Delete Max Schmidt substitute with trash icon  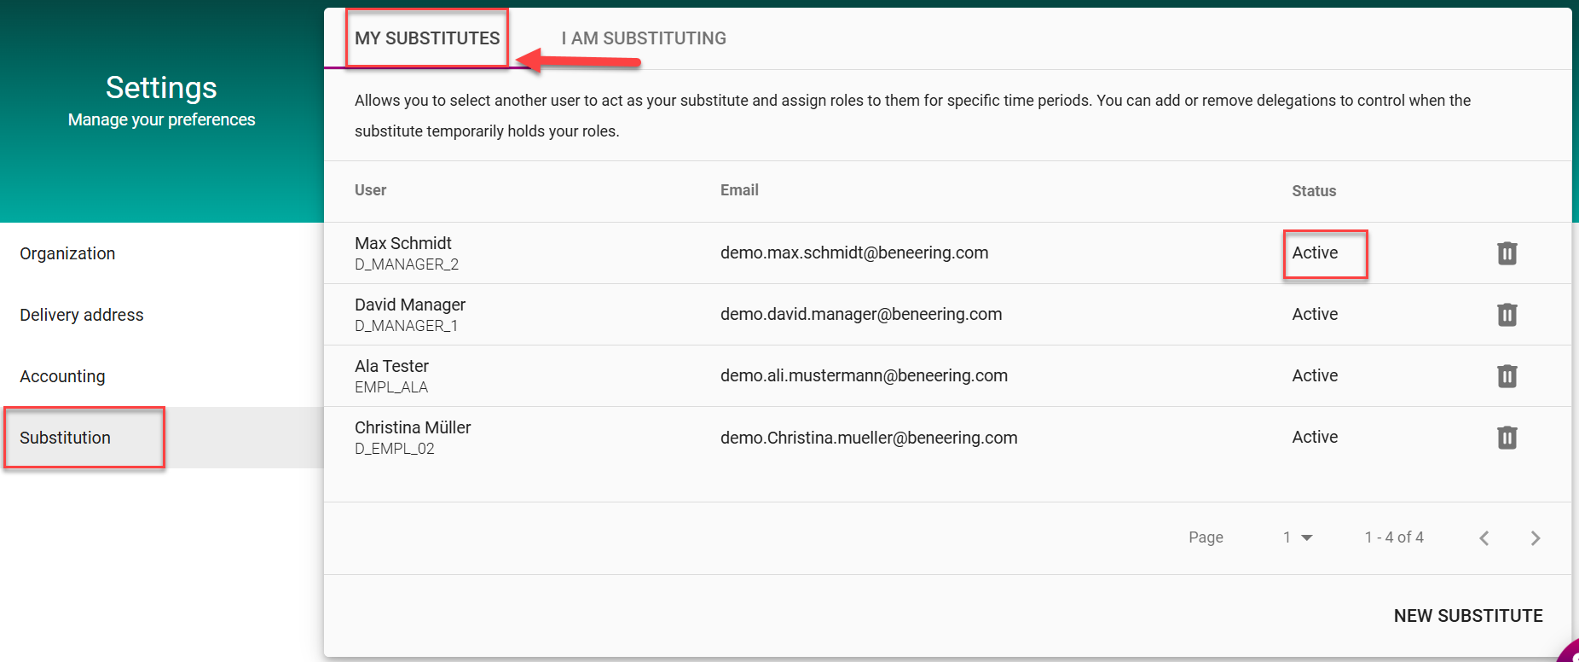(x=1507, y=253)
